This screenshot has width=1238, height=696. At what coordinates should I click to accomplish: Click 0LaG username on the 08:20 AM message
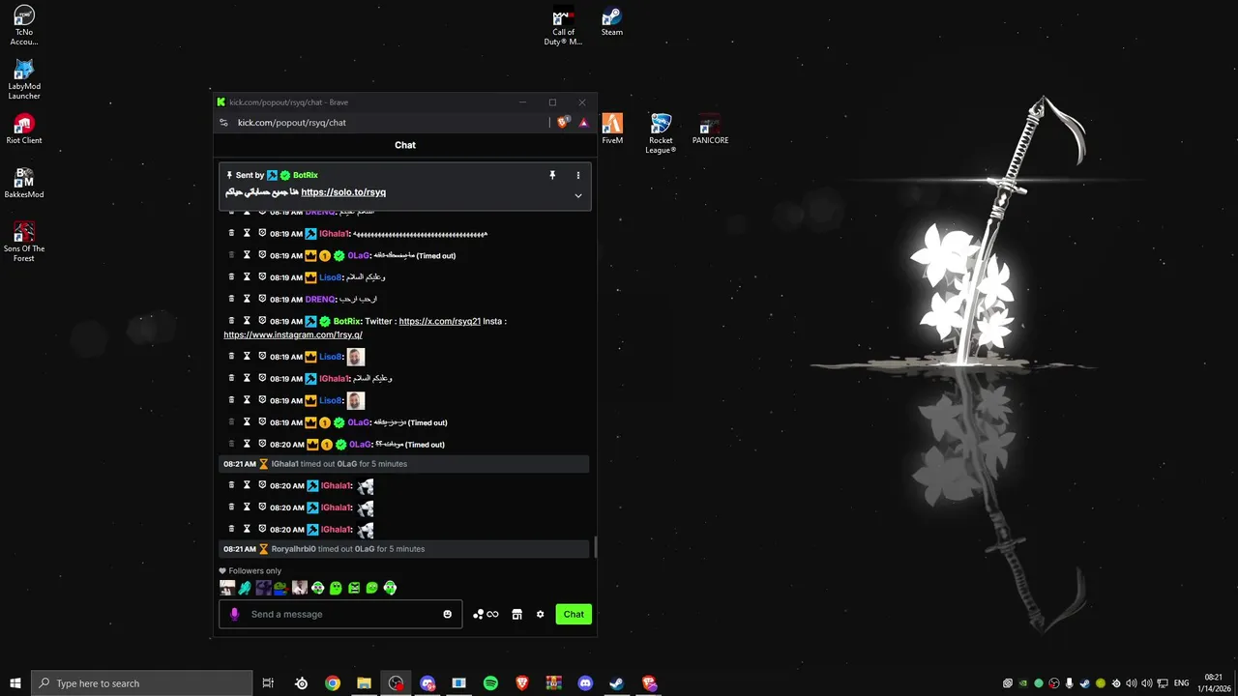click(360, 445)
